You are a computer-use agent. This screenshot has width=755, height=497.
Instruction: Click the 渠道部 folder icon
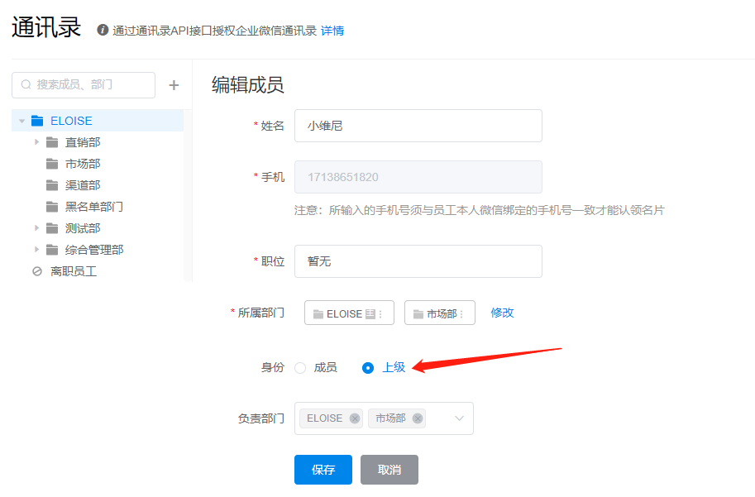pos(52,185)
